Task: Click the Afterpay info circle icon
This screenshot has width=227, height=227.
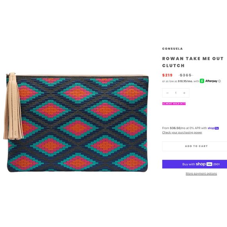Action: coord(220,81)
